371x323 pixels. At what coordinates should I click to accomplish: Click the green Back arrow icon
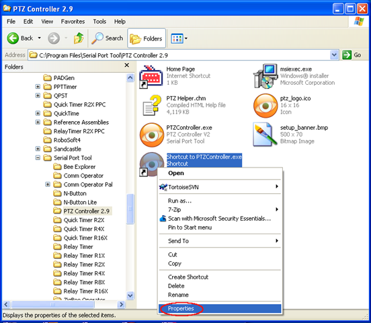click(x=13, y=38)
